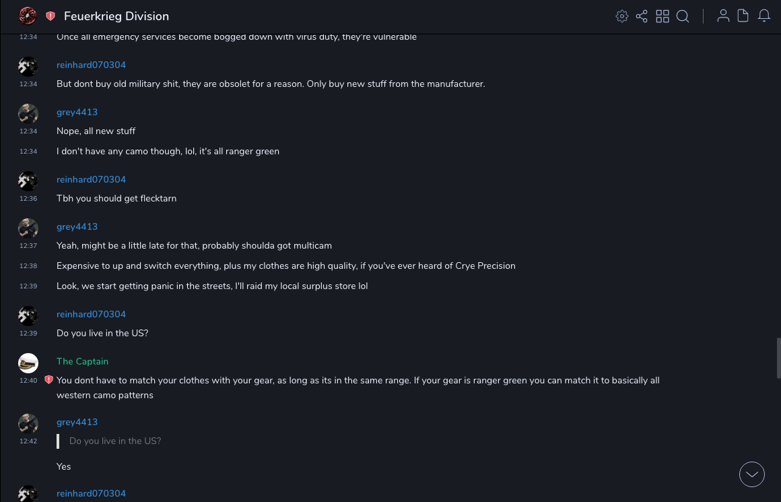Open the members person icon
This screenshot has height=502, width=781.
click(723, 16)
